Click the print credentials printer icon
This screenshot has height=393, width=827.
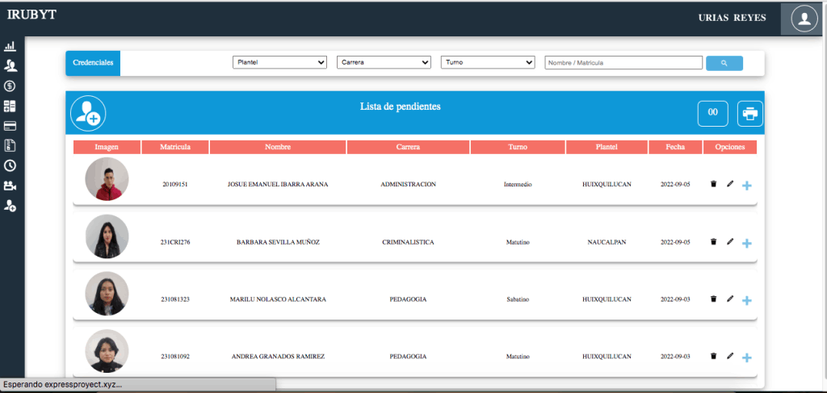pos(749,114)
